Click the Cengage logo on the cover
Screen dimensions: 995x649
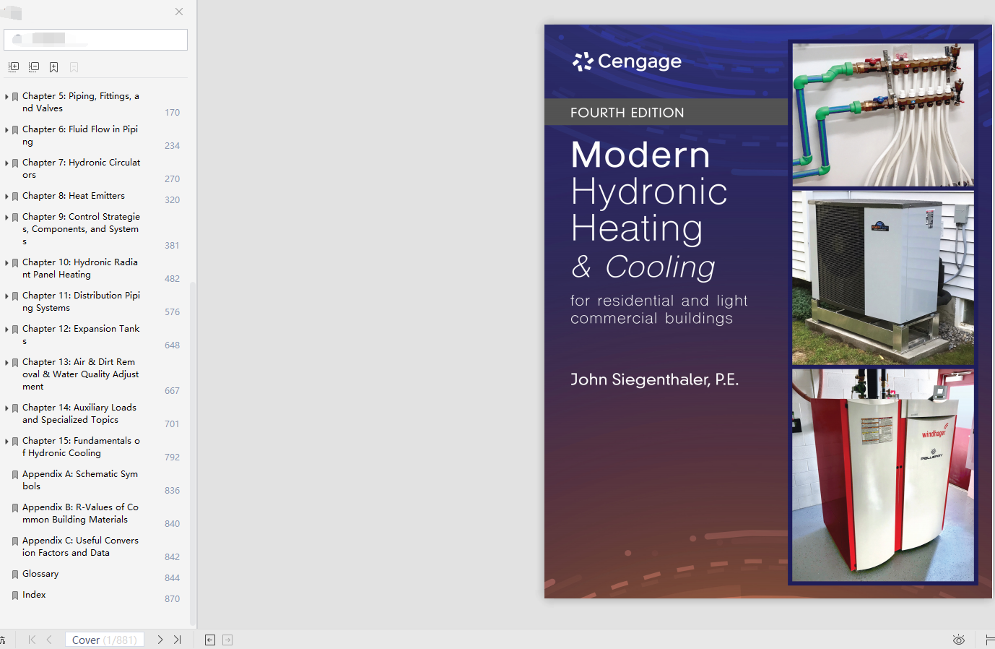click(x=627, y=61)
